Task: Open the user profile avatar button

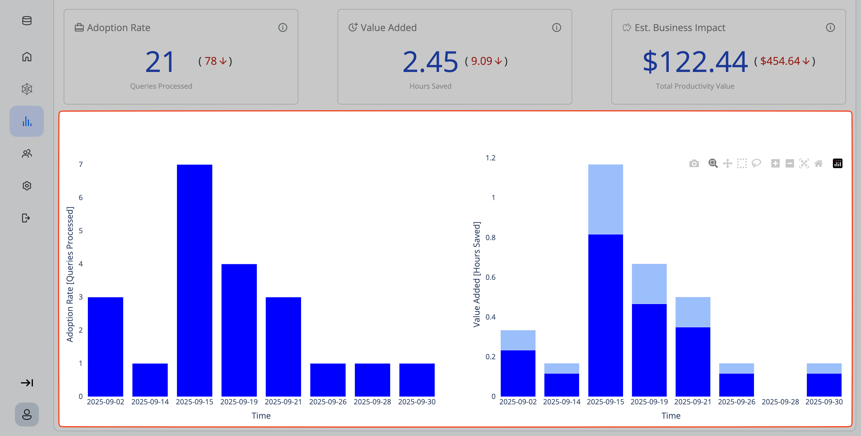Action: 27,414
